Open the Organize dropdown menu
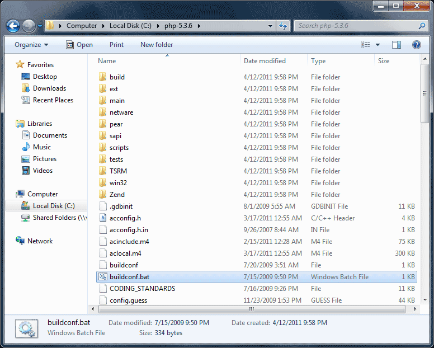Viewport: 434px width, 348px height. click(x=31, y=45)
